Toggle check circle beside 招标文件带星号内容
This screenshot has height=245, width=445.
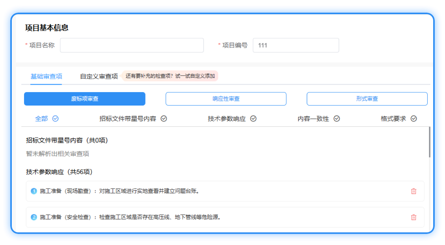pyautogui.click(x=164, y=119)
